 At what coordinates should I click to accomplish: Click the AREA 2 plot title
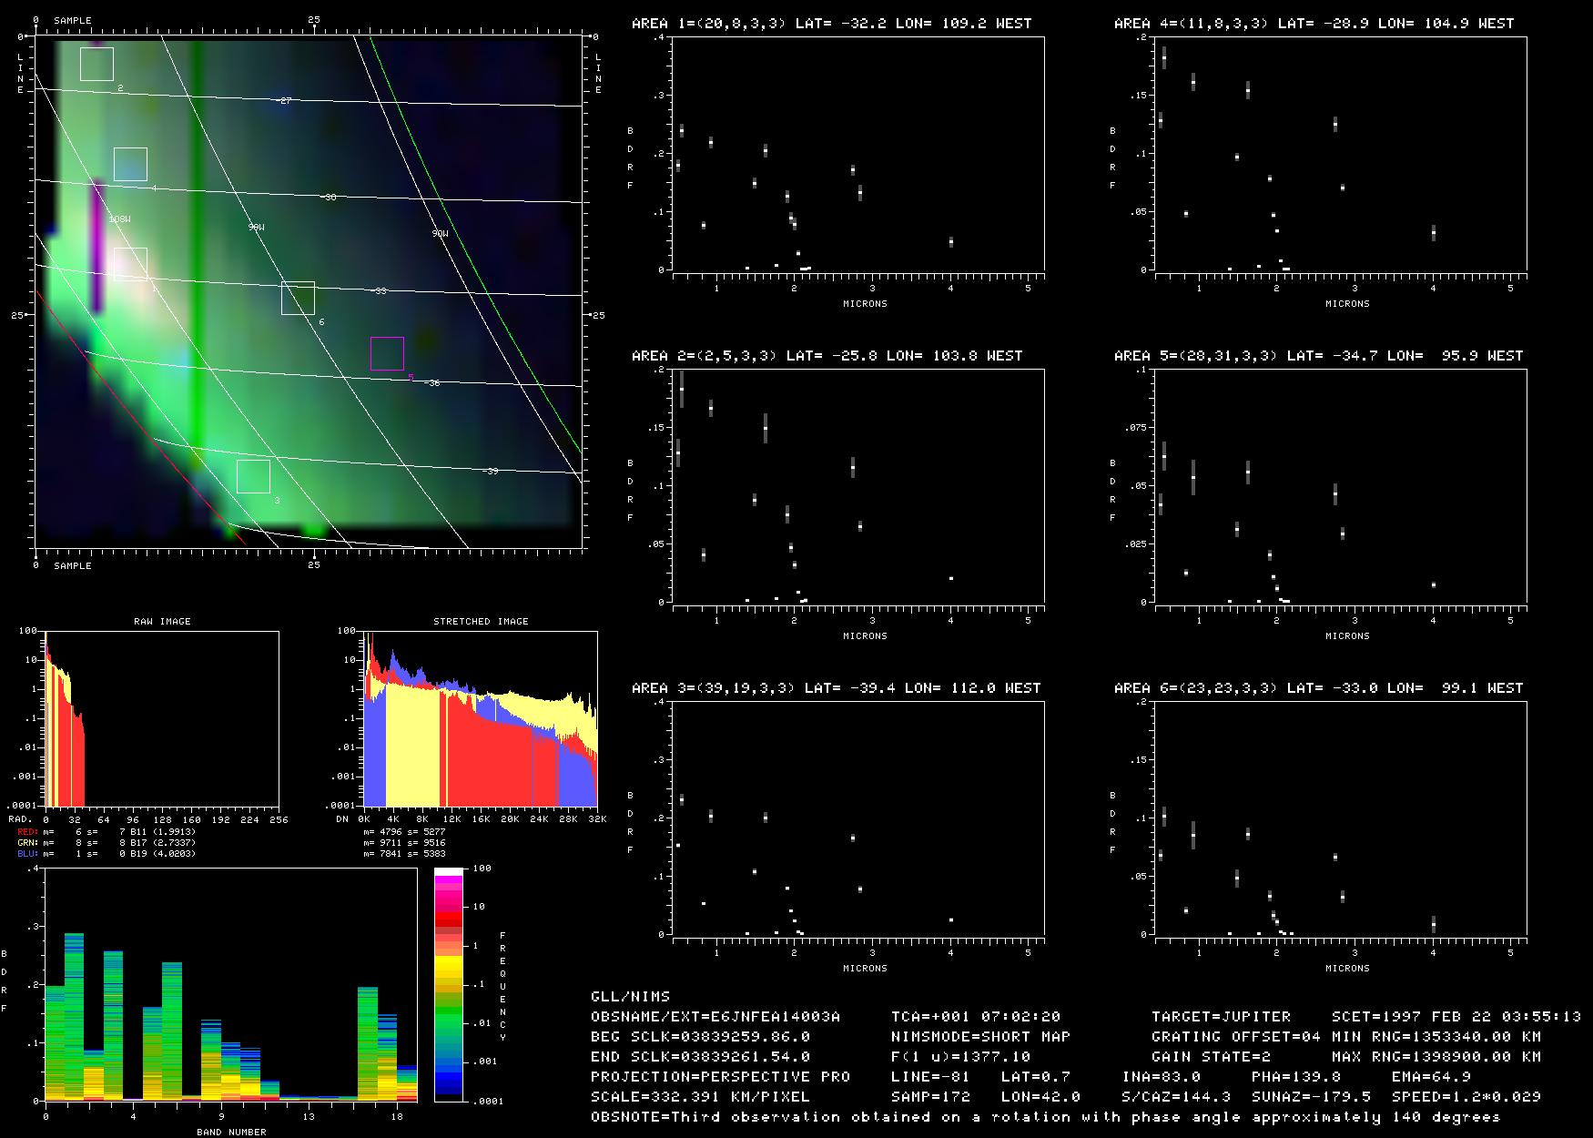point(827,356)
